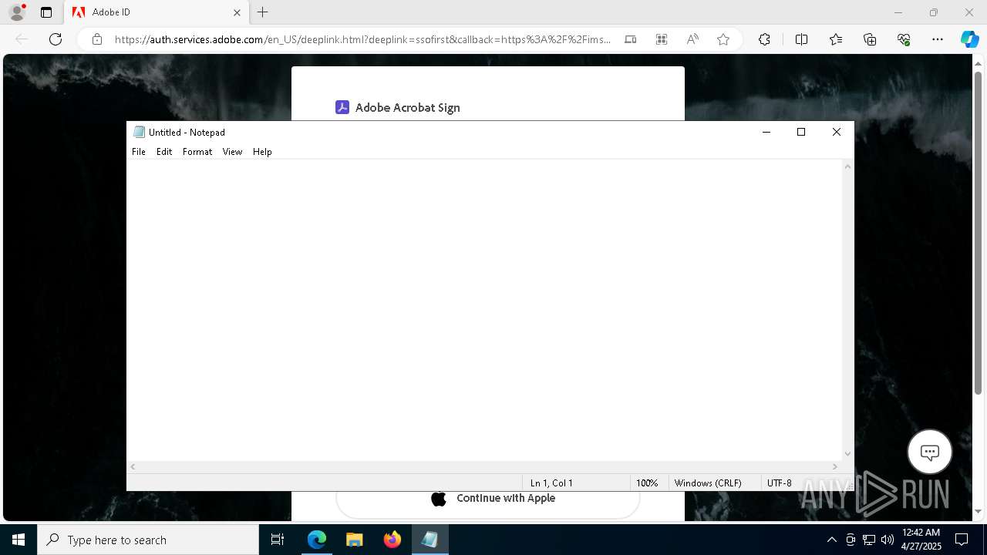The width and height of the screenshot is (987, 555).
Task: Close the Notepad window
Action: (x=837, y=132)
